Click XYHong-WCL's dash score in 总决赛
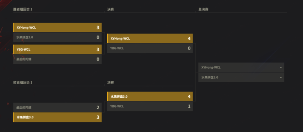303x132 pixels. 281,68
